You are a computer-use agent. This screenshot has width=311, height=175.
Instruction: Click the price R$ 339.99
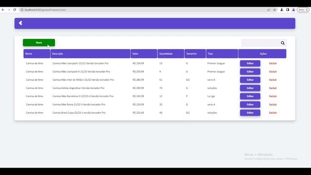[138, 88]
